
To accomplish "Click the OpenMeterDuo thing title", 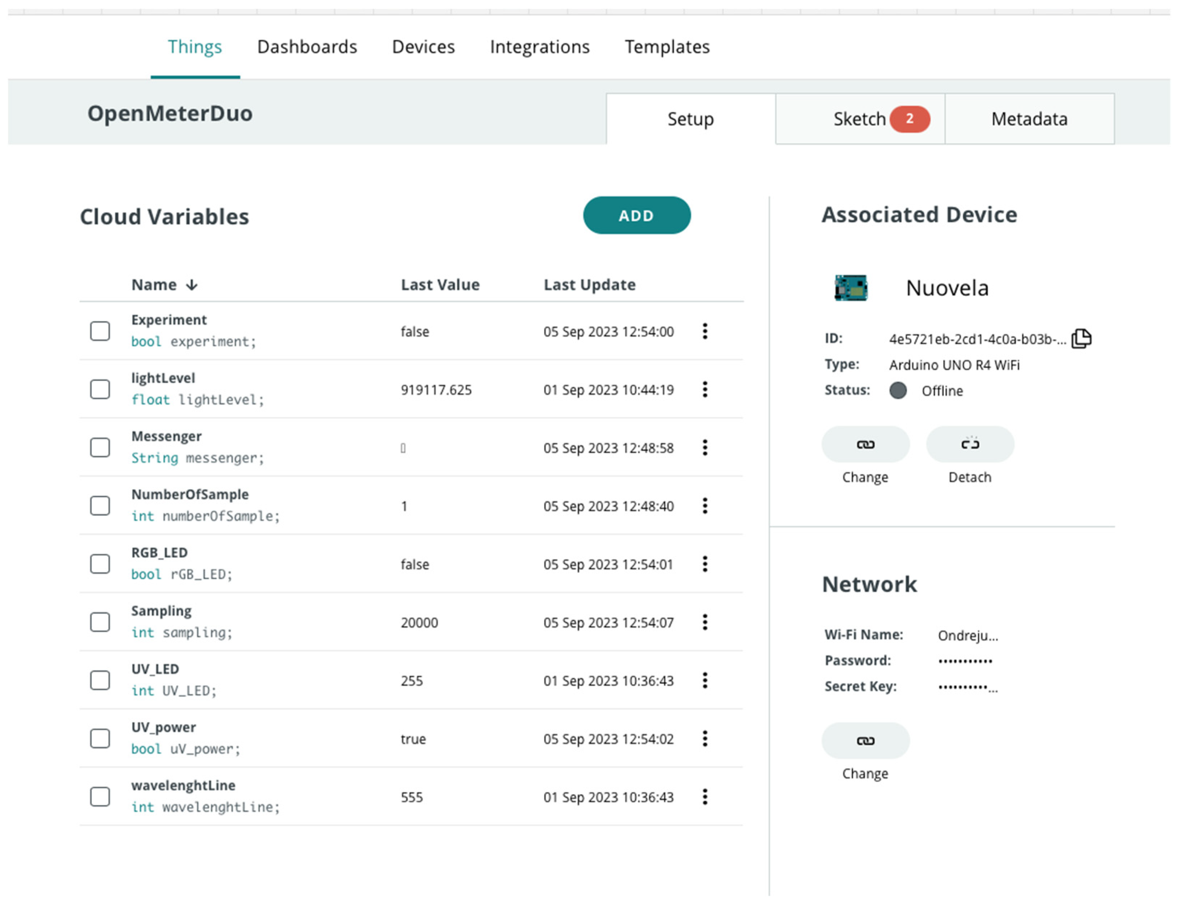I will (x=170, y=114).
